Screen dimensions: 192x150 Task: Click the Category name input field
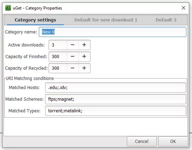point(112,32)
